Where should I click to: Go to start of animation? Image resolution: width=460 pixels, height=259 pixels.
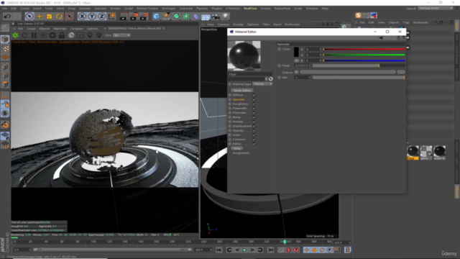coord(218,250)
